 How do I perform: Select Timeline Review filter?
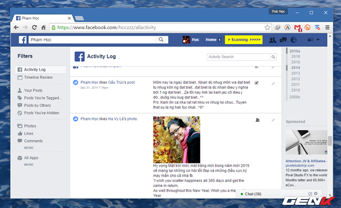tap(38, 77)
